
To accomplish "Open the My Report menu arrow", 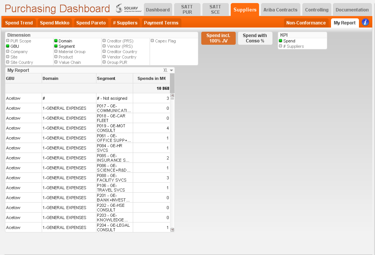I will (171, 70).
